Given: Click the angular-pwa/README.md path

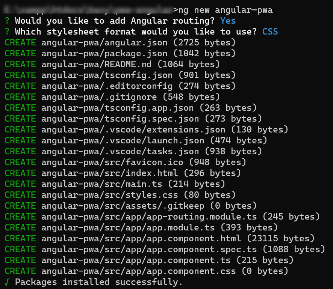Looking at the screenshot, I should 97,64.
